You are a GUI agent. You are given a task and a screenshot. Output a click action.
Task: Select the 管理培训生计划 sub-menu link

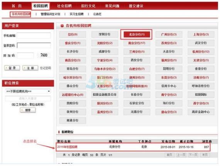point(51,14)
